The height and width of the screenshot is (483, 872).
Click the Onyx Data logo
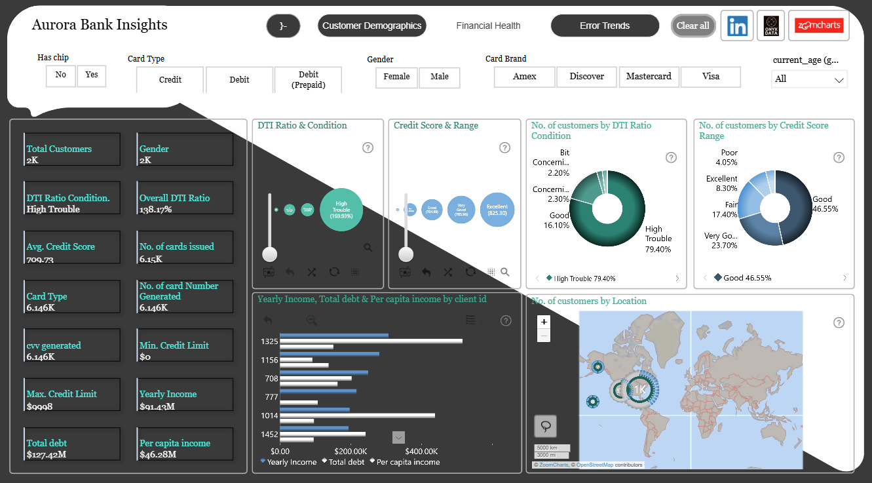click(771, 26)
